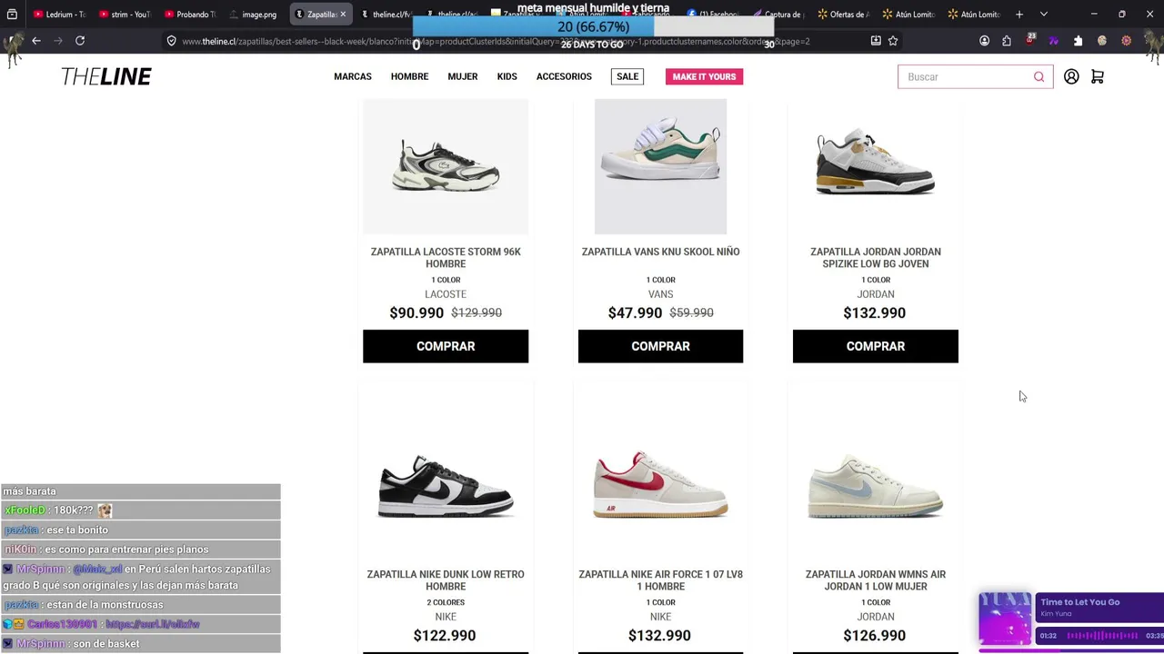Screen dimensions: 1164x654
Task: Open the ACCESORIOS menu
Action: pyautogui.click(x=564, y=77)
